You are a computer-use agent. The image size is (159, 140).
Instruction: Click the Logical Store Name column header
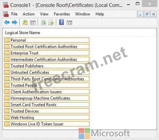(x=22, y=33)
